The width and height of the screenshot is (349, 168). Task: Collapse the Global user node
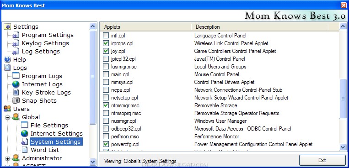(x=8, y=117)
